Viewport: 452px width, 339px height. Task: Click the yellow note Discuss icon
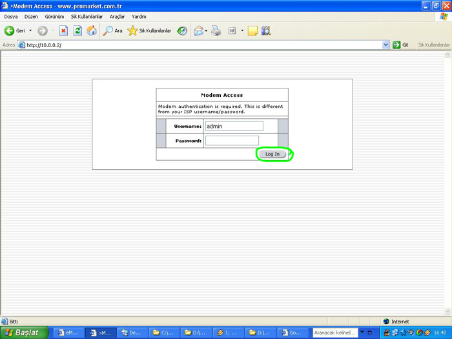tap(252, 30)
